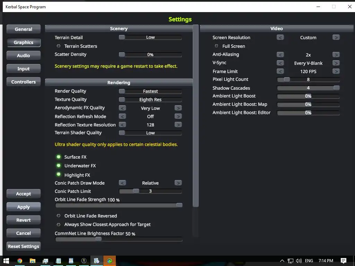Open the Controllers settings tab
Image resolution: width=355 pixels, height=266 pixels.
[x=24, y=82]
